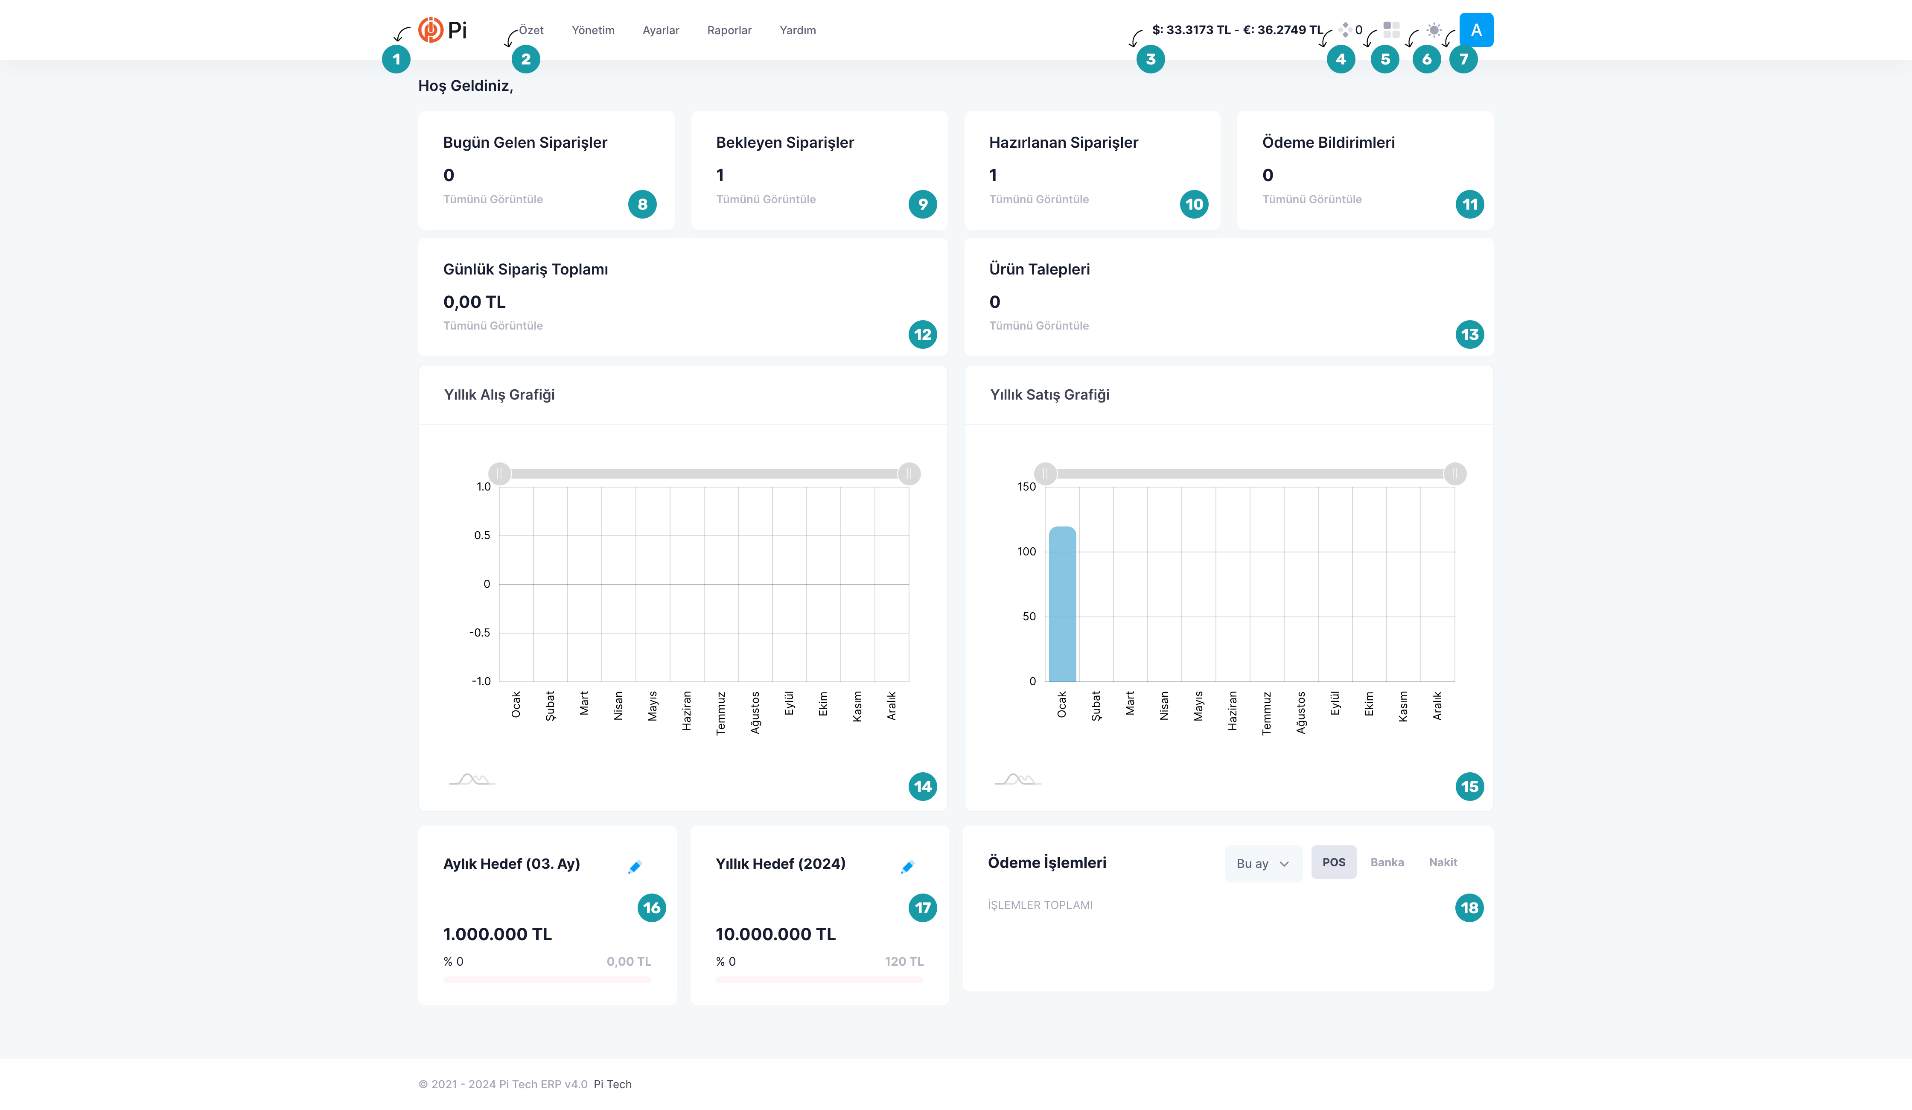1912x1110 pixels.
Task: Open the four-square apps grid icon
Action: click(x=1391, y=30)
